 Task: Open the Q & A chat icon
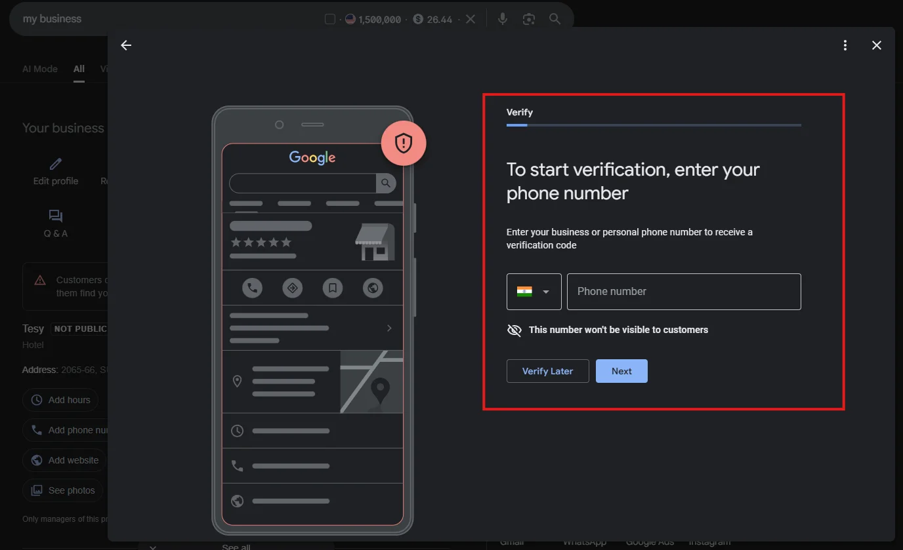55,216
